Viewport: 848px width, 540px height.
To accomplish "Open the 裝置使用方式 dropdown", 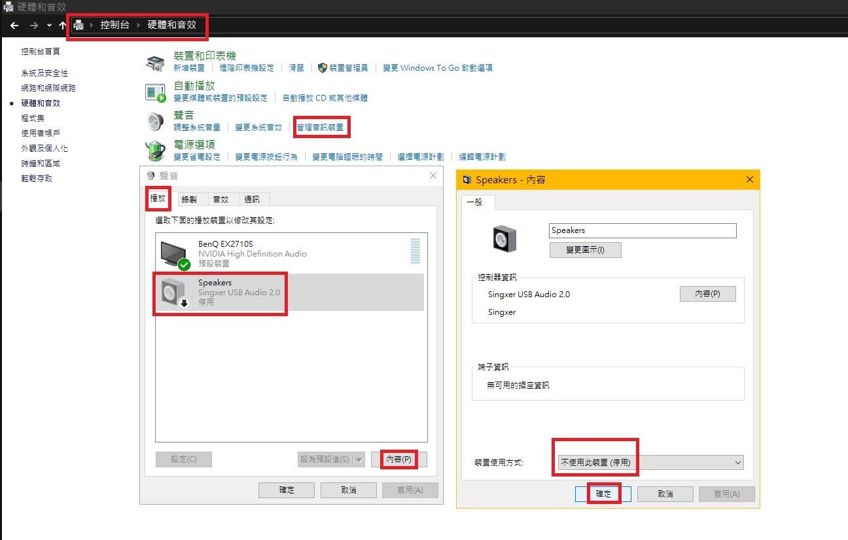I will pyautogui.click(x=650, y=462).
